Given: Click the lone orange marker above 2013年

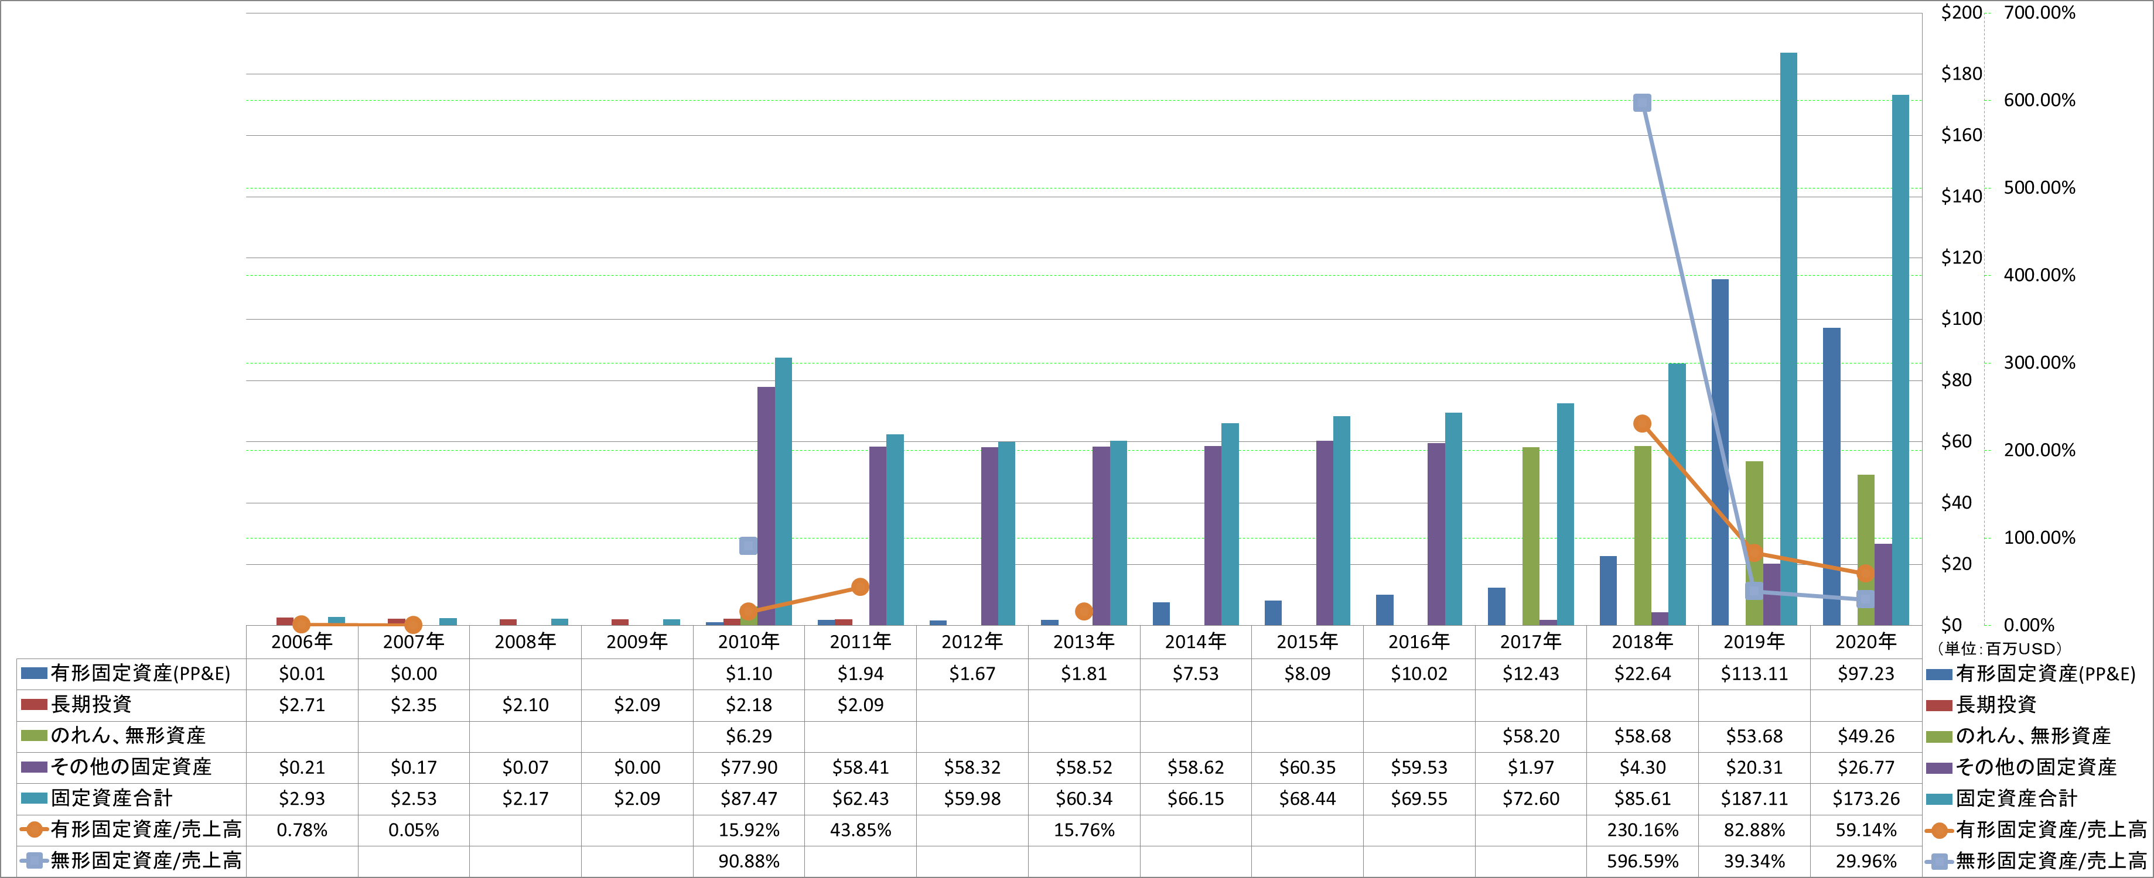Looking at the screenshot, I should point(1084,612).
